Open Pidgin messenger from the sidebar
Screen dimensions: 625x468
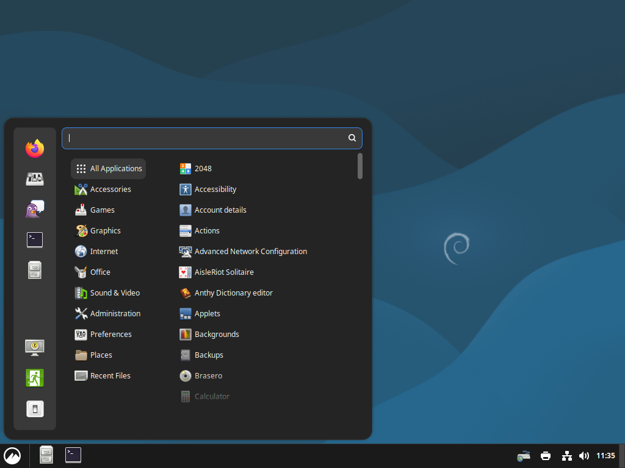35,209
